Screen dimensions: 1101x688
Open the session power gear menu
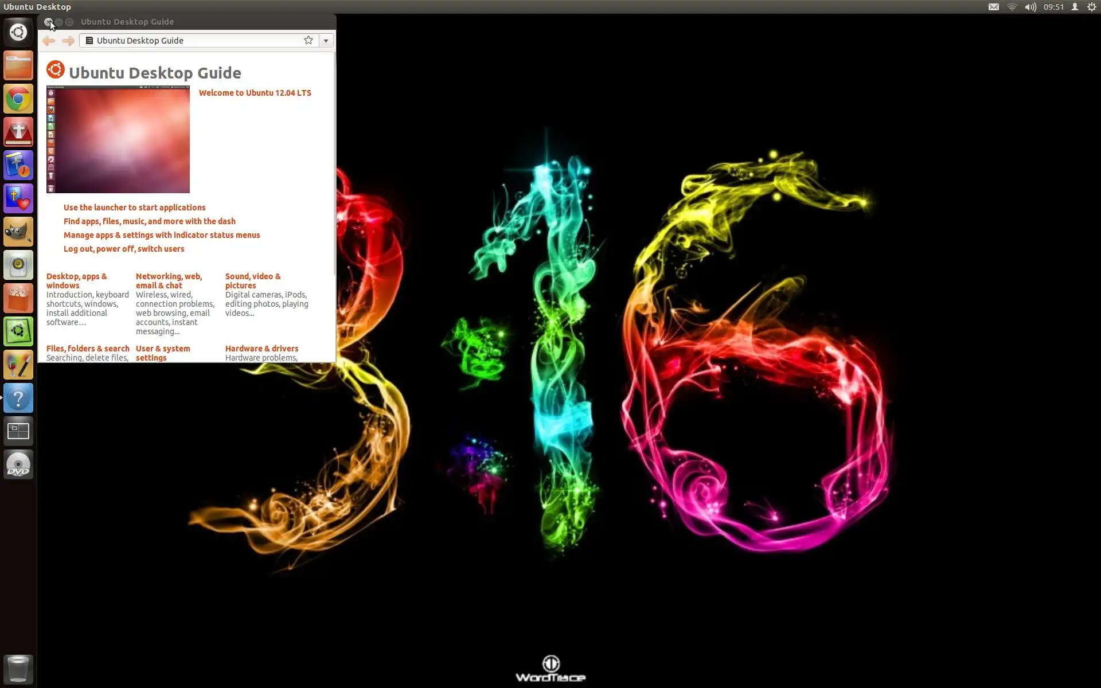(1092, 7)
